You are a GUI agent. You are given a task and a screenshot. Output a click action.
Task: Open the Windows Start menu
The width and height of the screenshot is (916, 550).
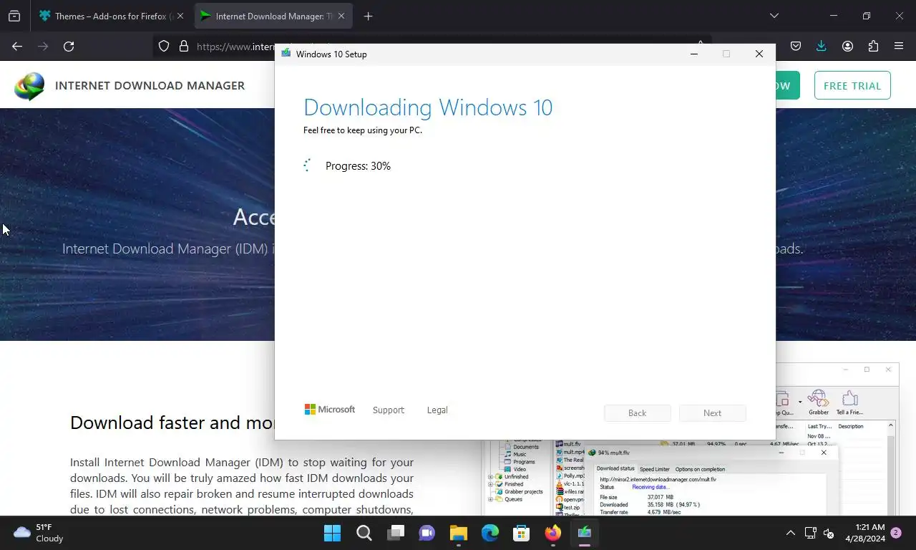(x=332, y=533)
